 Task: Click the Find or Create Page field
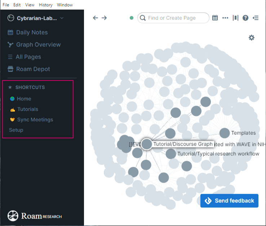(173, 18)
